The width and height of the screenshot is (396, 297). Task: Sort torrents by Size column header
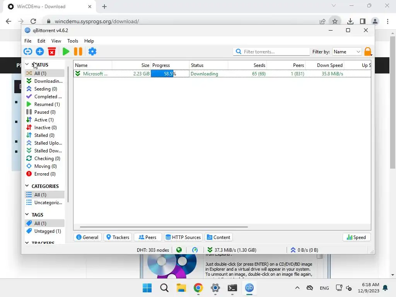[x=131, y=65]
